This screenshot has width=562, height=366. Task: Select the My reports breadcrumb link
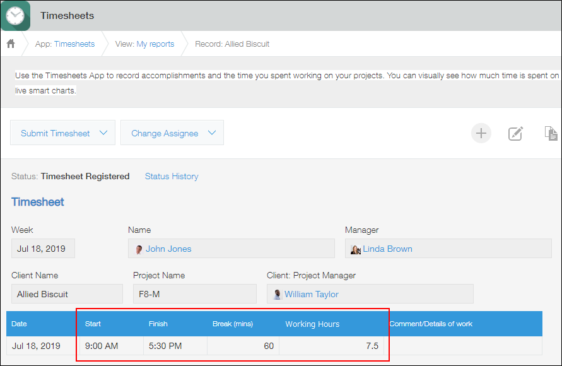[155, 44]
